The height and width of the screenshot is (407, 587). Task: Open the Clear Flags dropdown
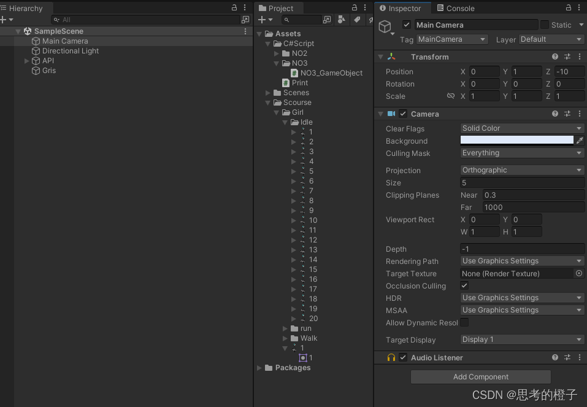[521, 128]
